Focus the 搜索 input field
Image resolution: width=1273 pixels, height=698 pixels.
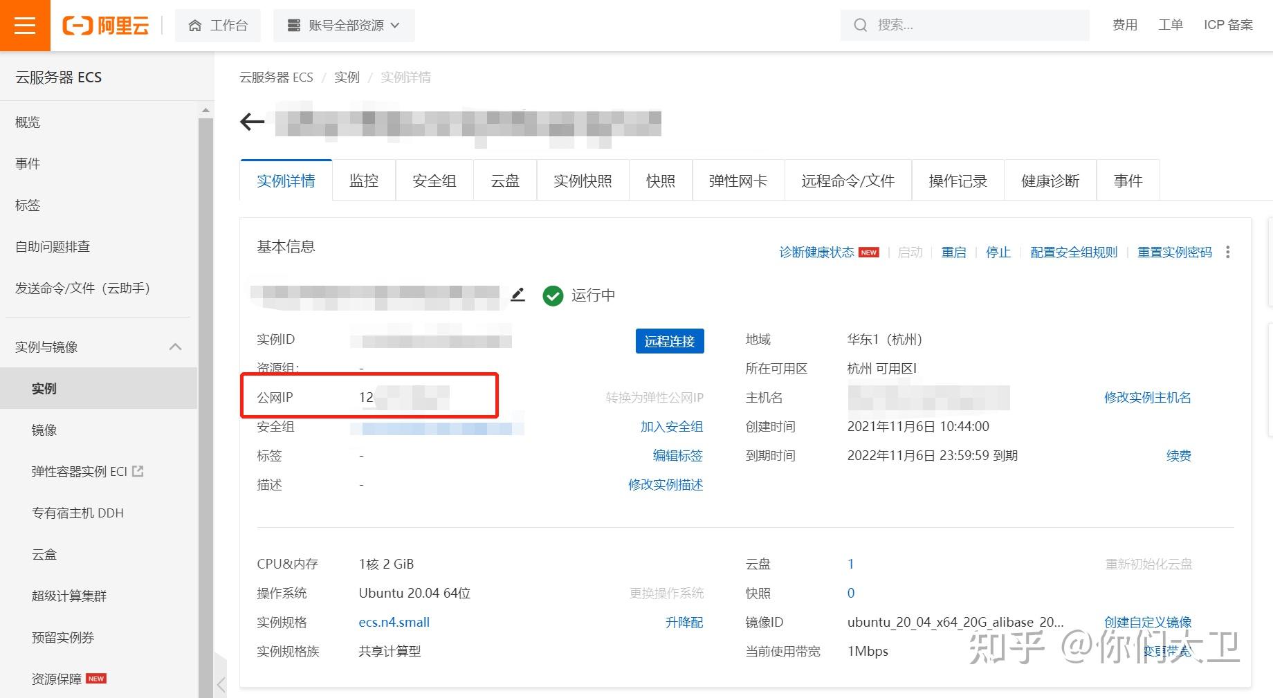click(965, 26)
